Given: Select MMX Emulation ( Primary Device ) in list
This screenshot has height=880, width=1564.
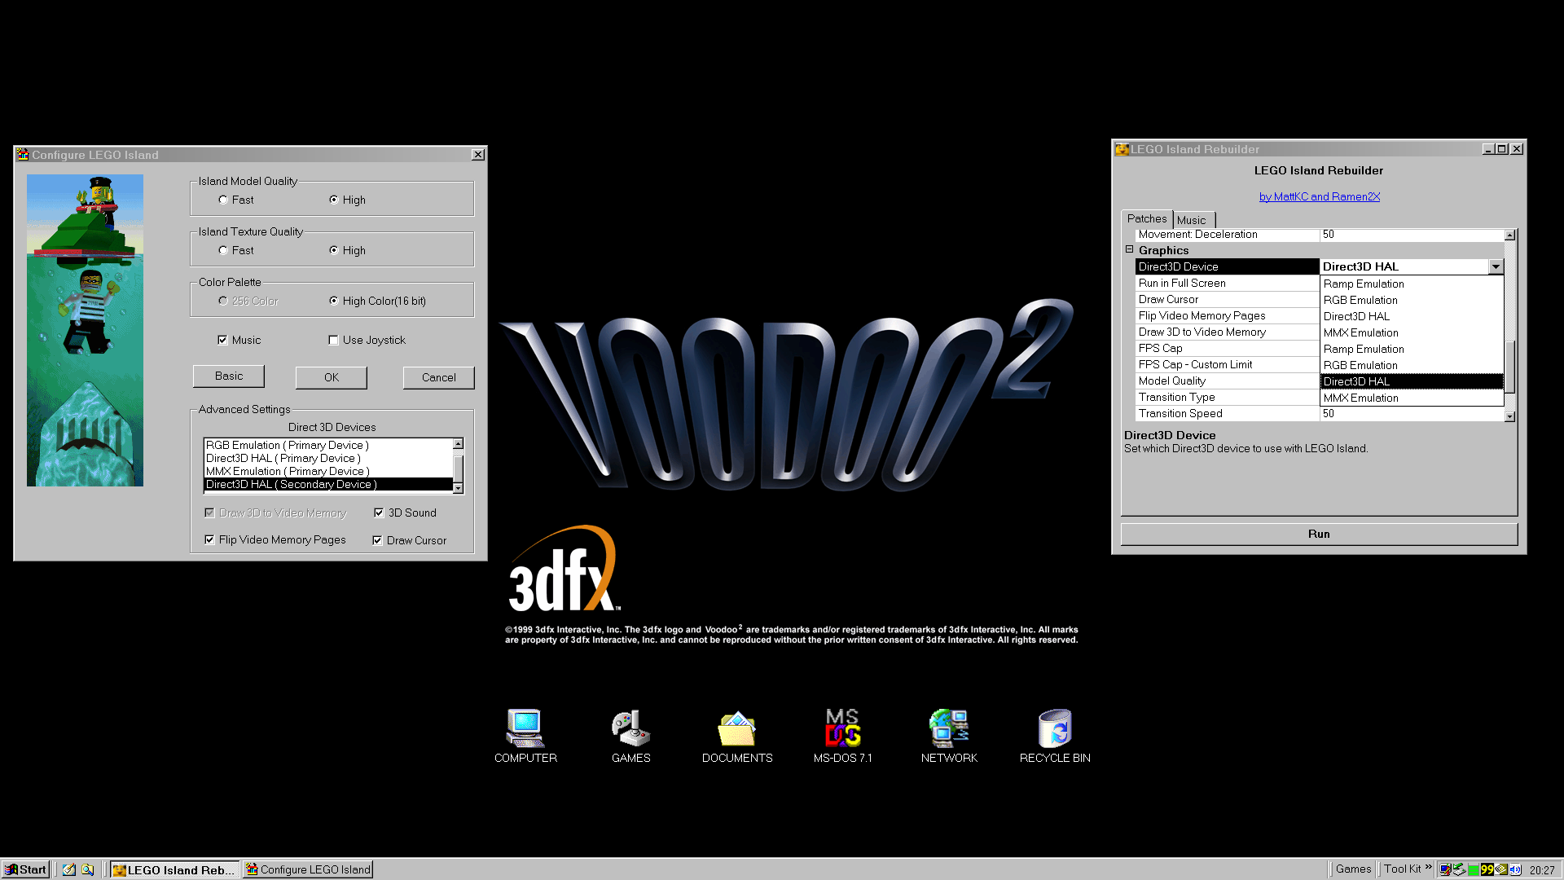Looking at the screenshot, I should click(x=328, y=471).
